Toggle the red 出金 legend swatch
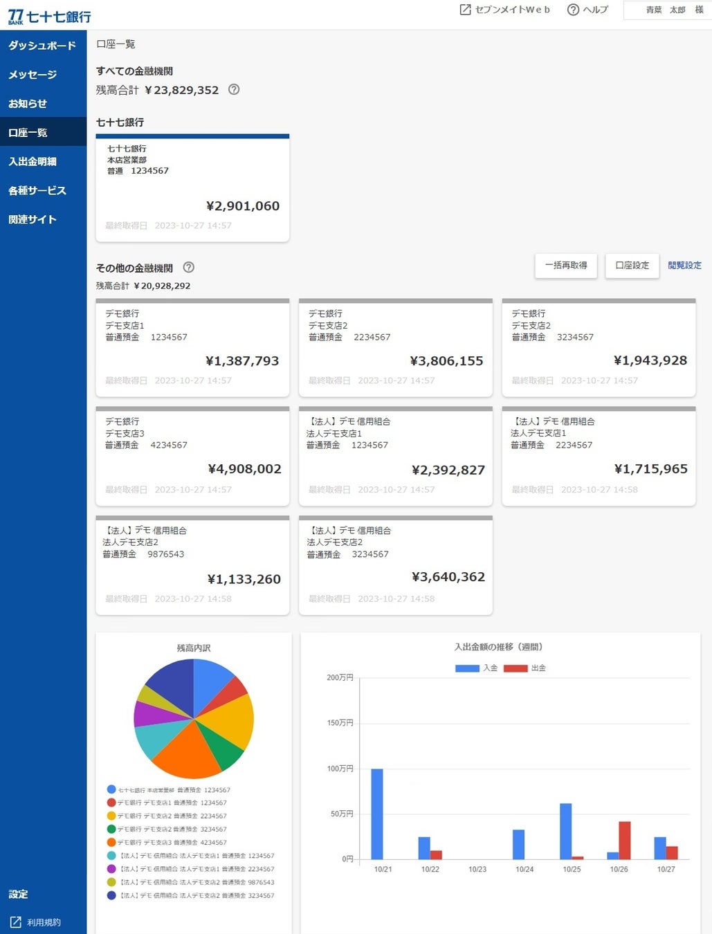This screenshot has width=712, height=934. point(515,668)
